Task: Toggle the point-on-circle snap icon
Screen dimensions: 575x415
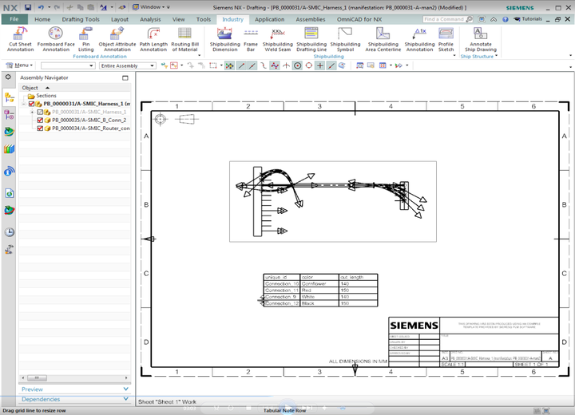Action: [x=309, y=65]
